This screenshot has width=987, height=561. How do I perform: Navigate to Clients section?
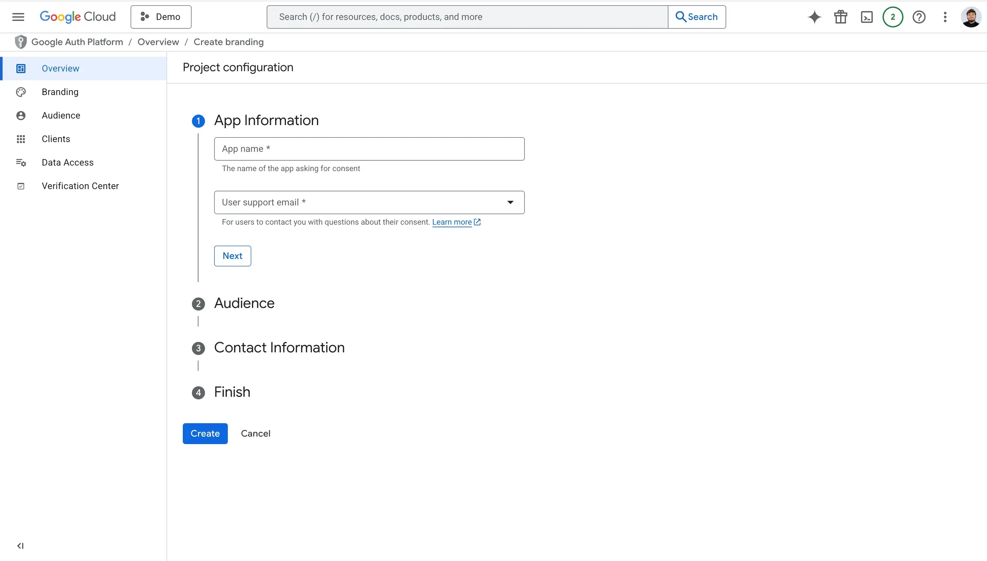click(x=55, y=139)
